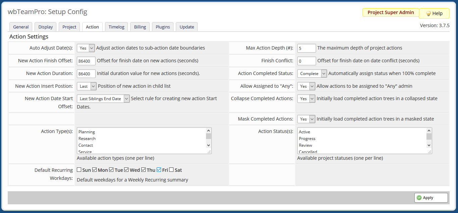Switch to the Plugins tab
The width and height of the screenshot is (458, 213).
pos(163,27)
